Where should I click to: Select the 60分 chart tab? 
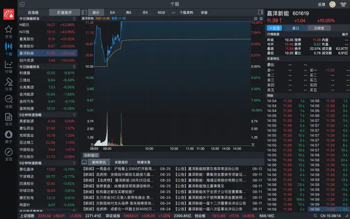(x=161, y=13)
